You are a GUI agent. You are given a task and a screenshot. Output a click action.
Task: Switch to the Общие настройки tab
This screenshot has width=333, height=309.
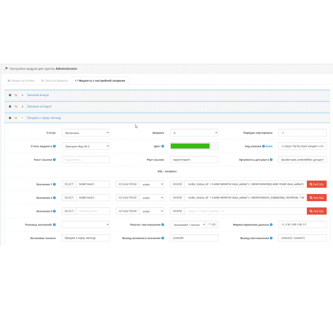click(21, 81)
